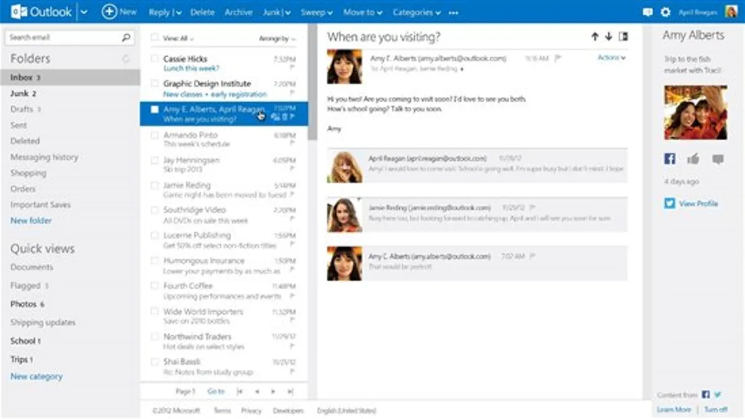745x419 pixels.
Task: Open the View: All dropdown
Action: 178,38
